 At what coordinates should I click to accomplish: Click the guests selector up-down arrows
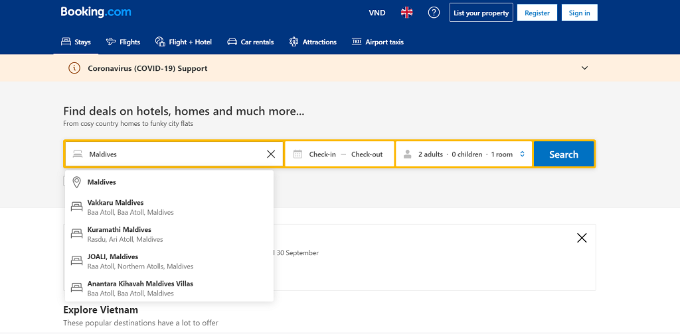tap(522, 154)
